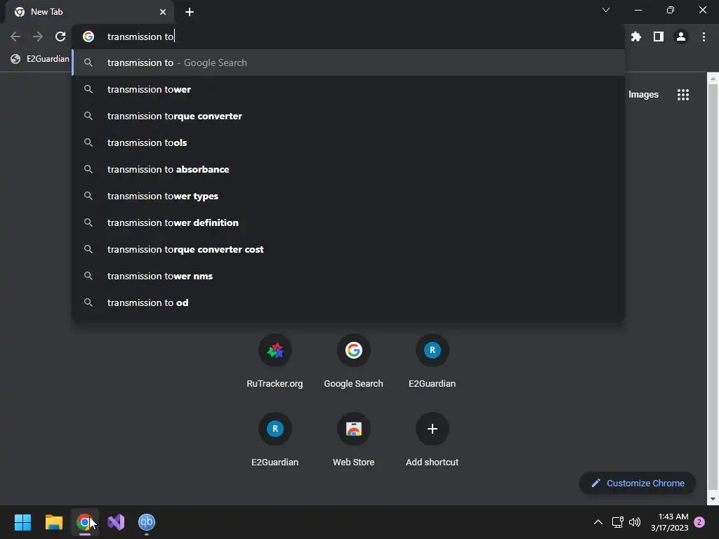This screenshot has height=539, width=719.
Task: Click the page's vertical scrollbar
Action: (713, 288)
